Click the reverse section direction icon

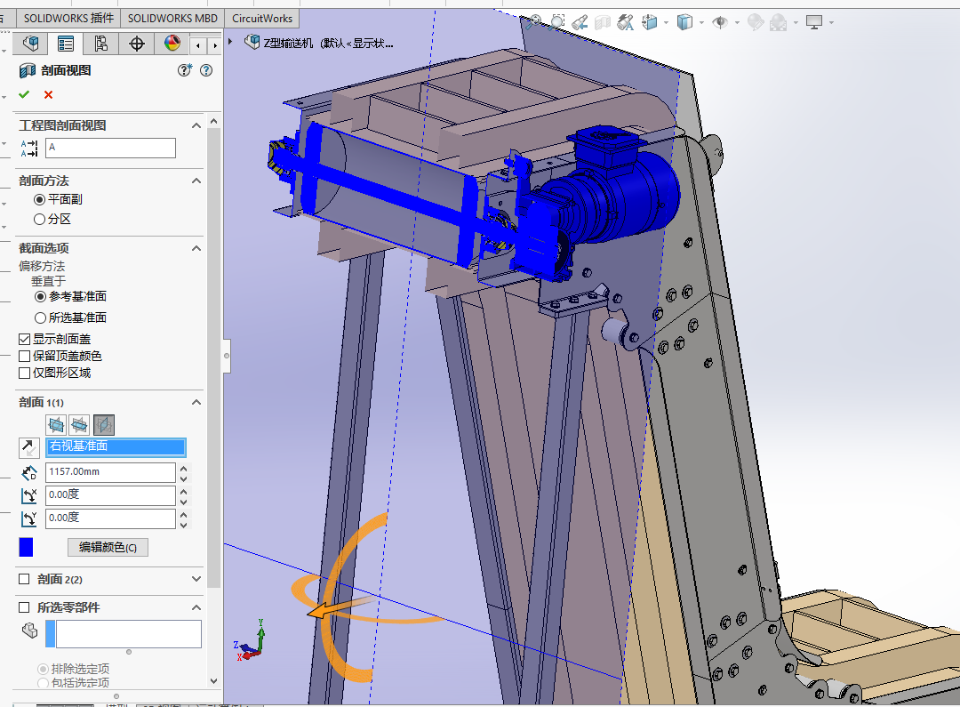coord(29,447)
